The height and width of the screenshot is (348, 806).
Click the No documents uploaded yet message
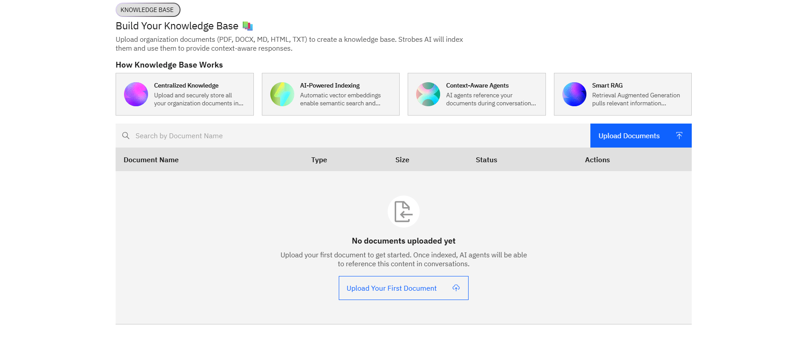(x=404, y=241)
